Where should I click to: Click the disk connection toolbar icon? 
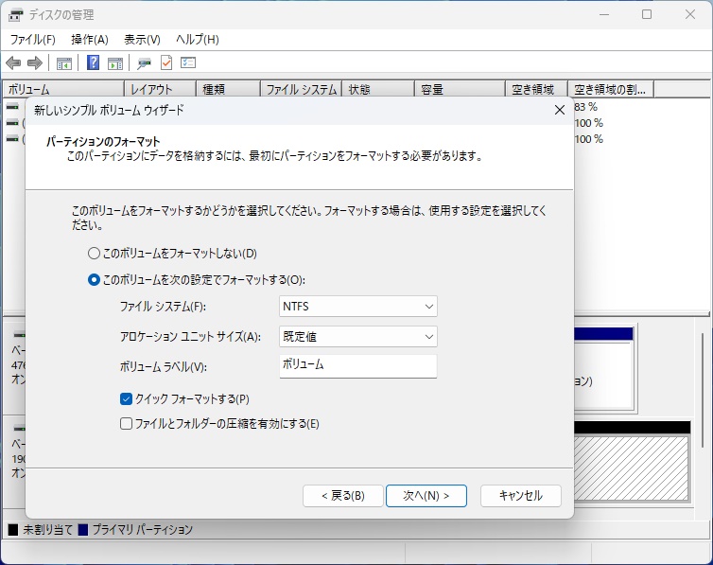point(145,63)
